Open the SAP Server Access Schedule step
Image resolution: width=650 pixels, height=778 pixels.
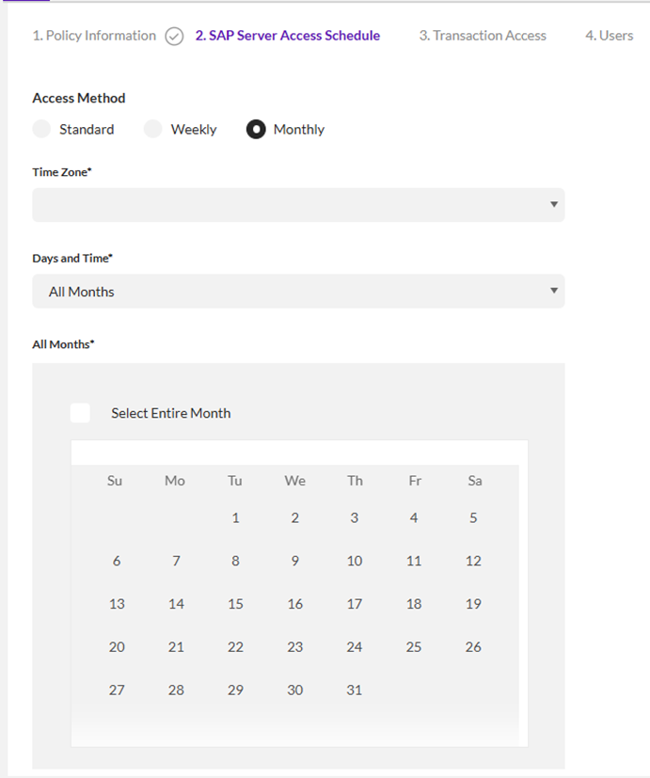288,36
